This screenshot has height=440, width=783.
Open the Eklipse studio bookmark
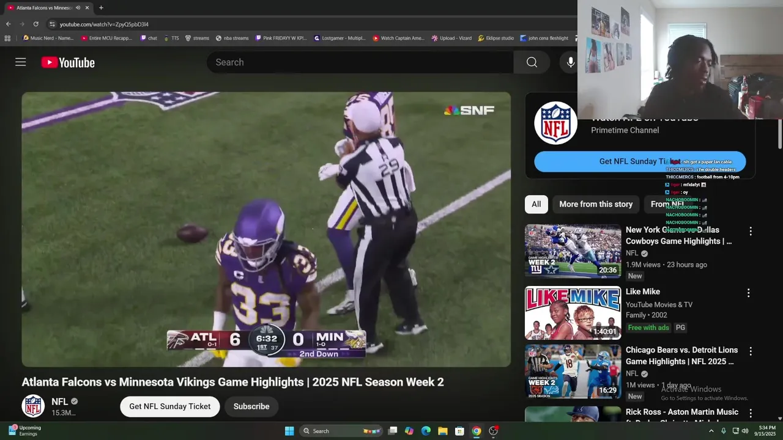tap(495, 38)
